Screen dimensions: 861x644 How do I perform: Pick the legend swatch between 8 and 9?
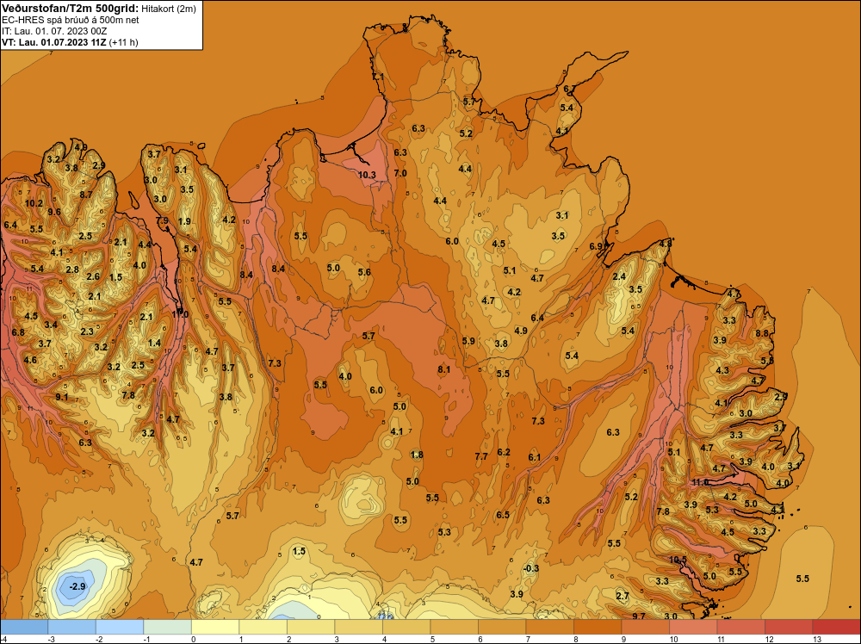598,627
